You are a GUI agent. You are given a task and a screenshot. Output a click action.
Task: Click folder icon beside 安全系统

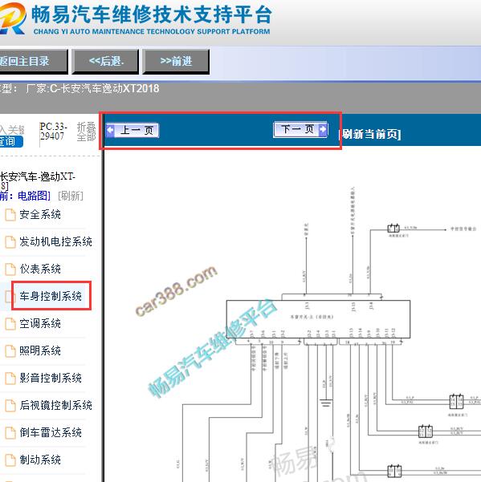point(10,215)
